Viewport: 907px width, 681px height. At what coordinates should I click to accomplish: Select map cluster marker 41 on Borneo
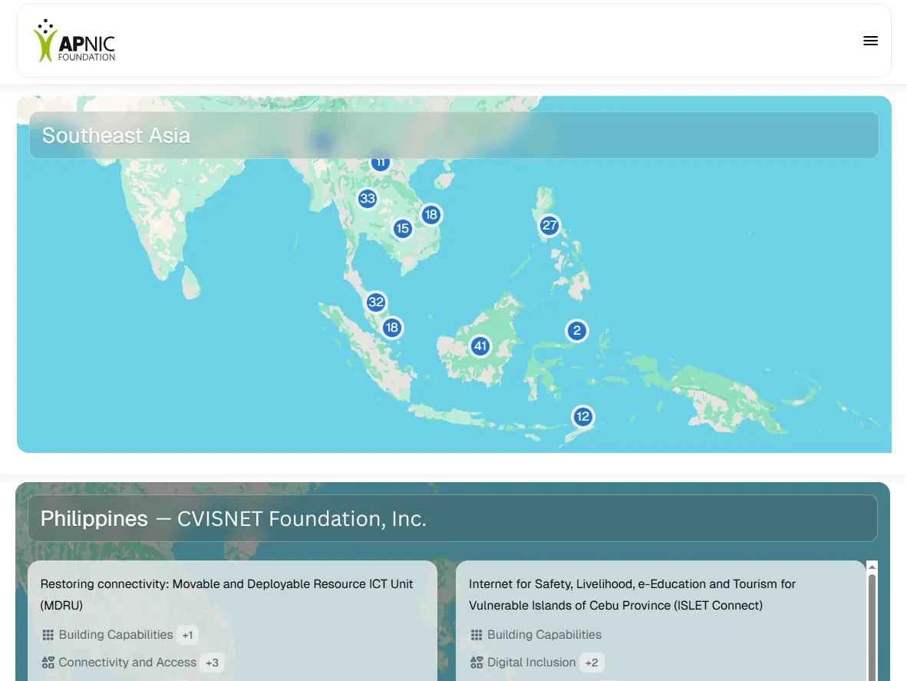tap(480, 346)
